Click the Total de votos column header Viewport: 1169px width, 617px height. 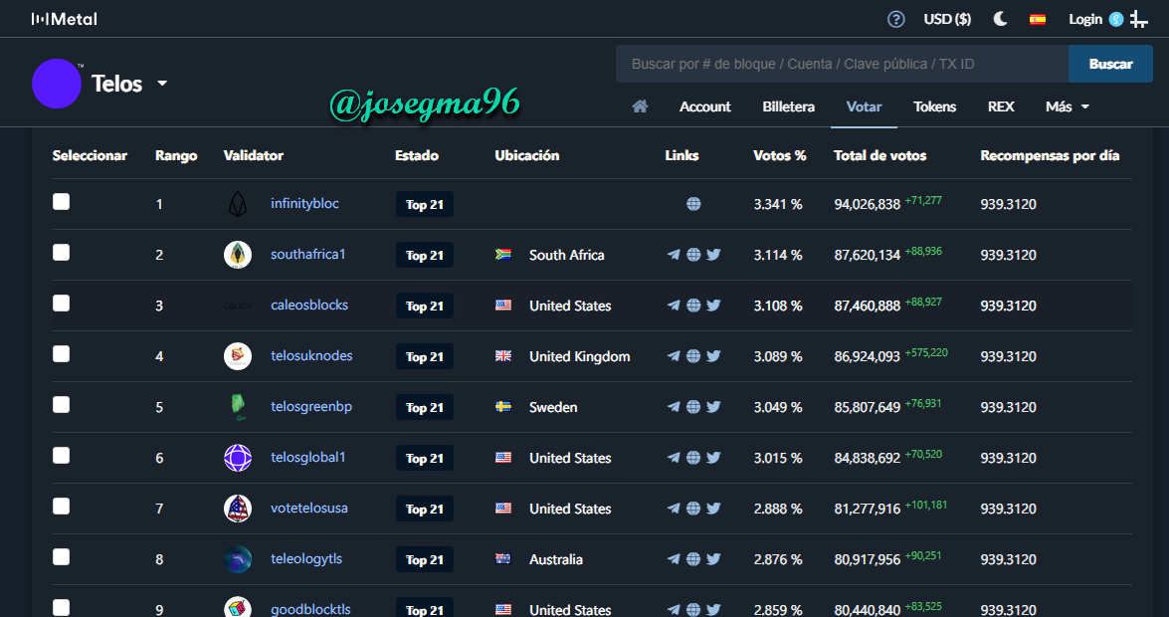click(x=879, y=155)
